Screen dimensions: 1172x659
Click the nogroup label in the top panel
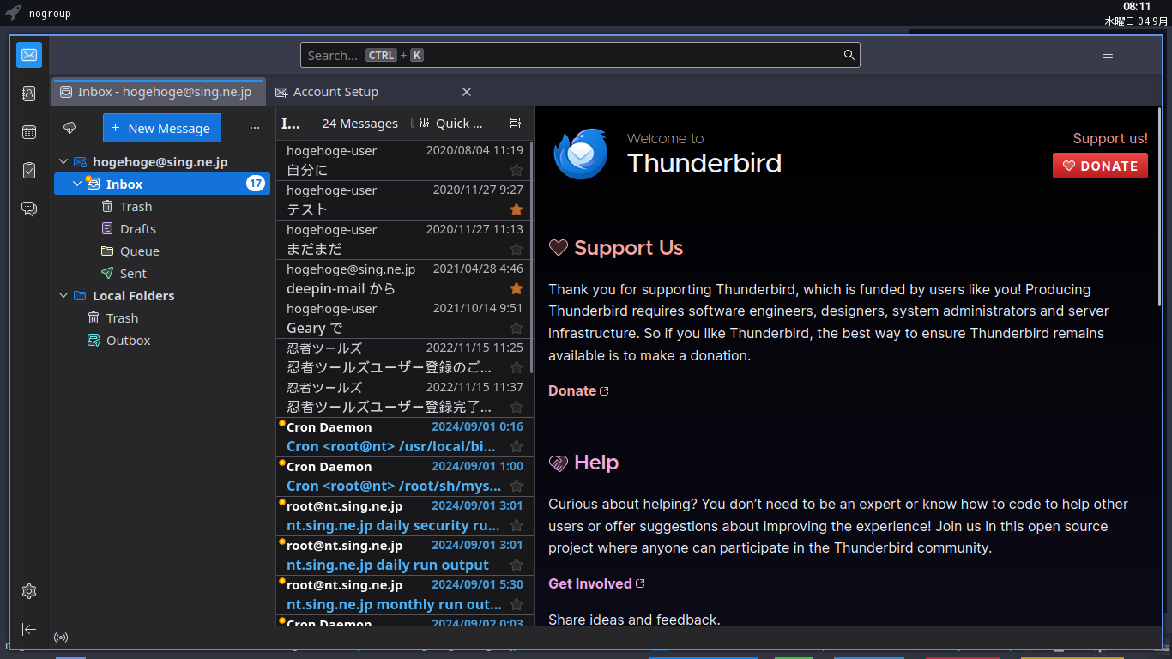[50, 14]
